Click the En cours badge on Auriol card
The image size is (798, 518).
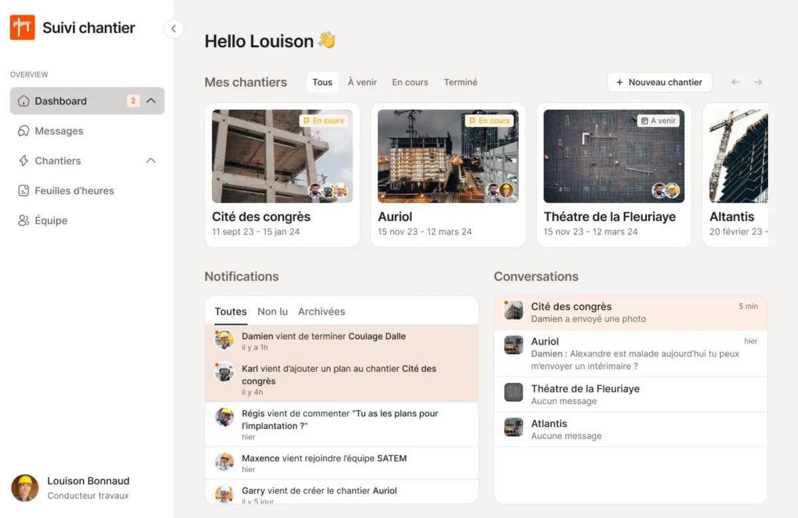(x=489, y=121)
